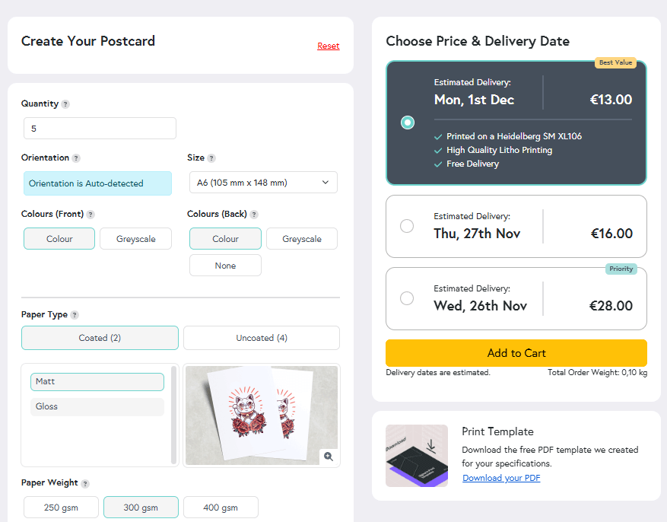This screenshot has width=667, height=522.
Task: Open the Colours (Back) help tooltip
Action: (253, 215)
